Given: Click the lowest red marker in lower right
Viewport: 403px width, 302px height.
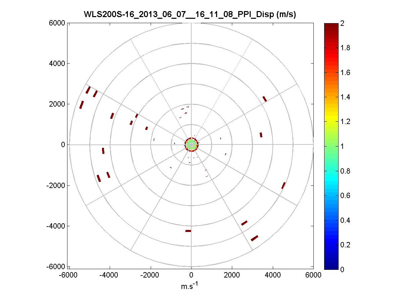Looking at the screenshot, I should click(x=254, y=238).
